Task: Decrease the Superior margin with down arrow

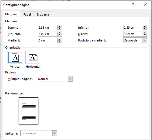Action: [59, 29]
